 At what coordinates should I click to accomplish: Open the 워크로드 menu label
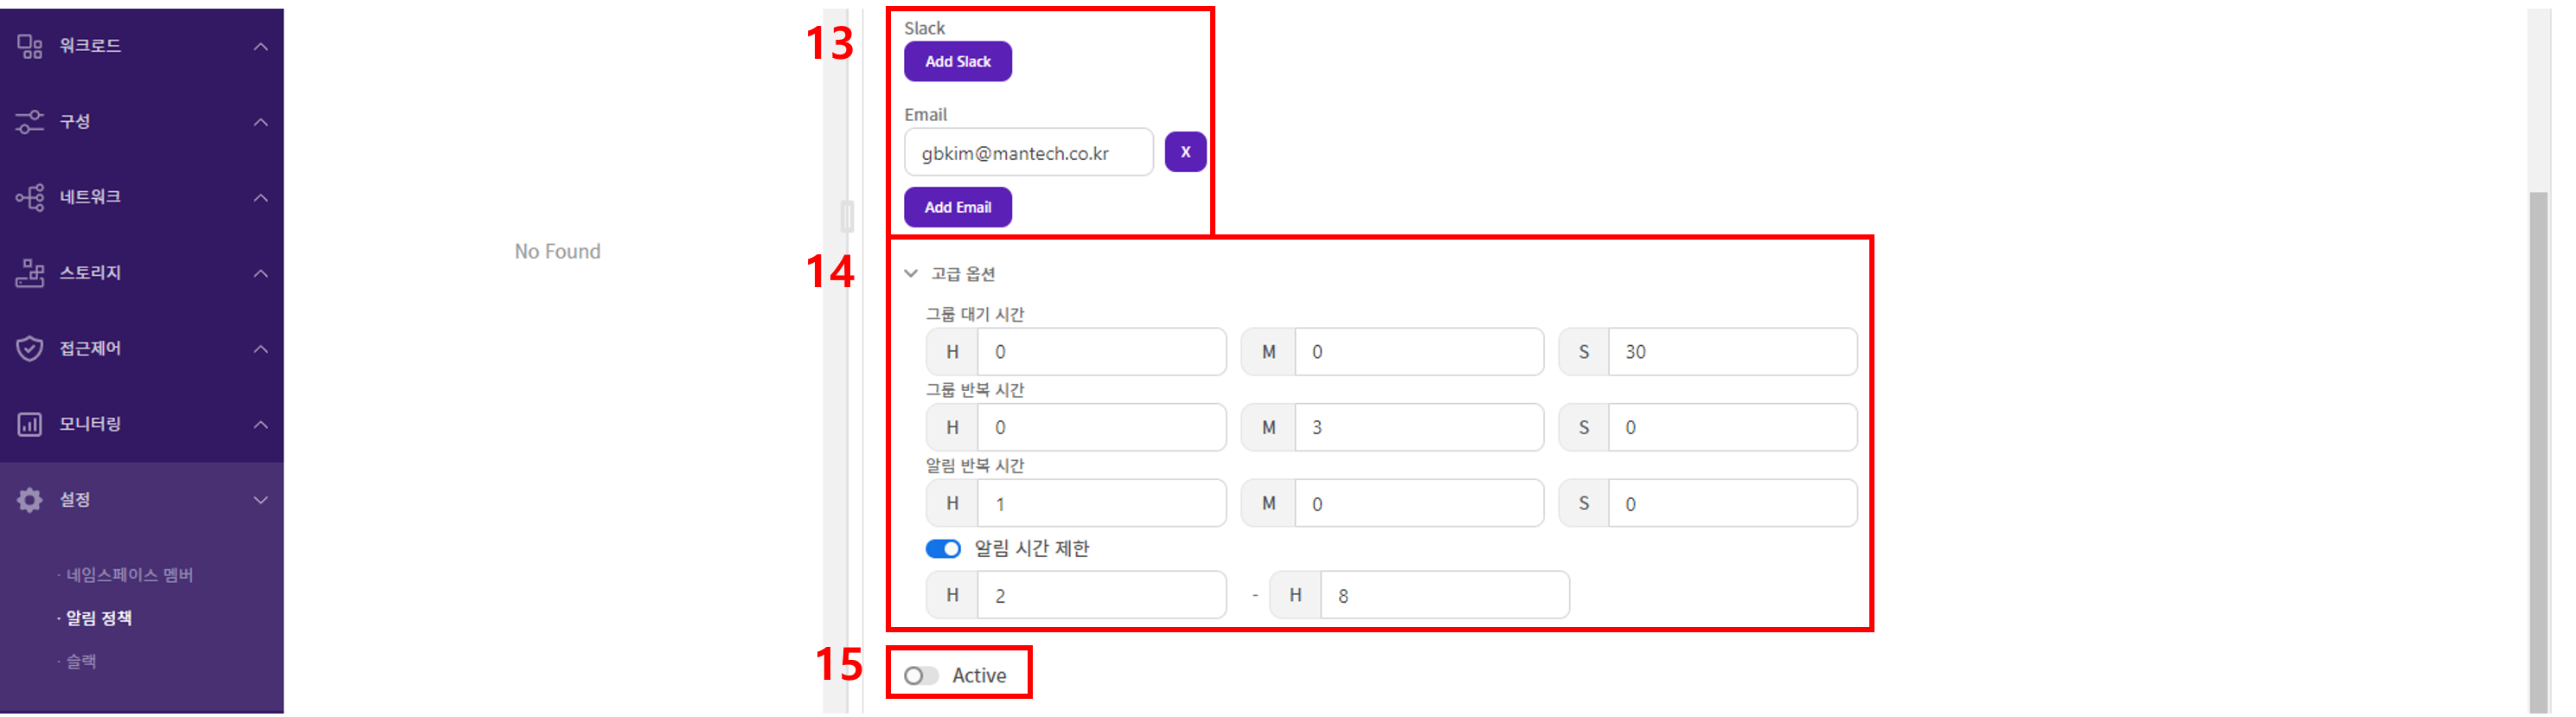point(90,46)
